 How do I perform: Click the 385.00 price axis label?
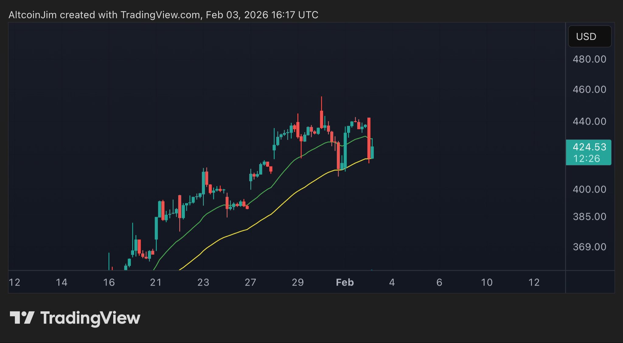pos(589,217)
